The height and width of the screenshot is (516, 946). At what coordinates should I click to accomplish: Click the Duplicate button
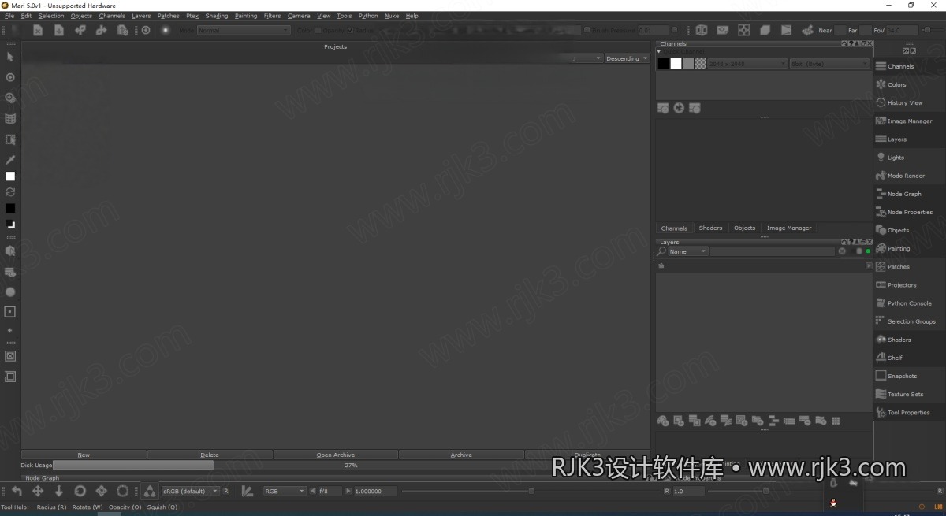point(587,455)
